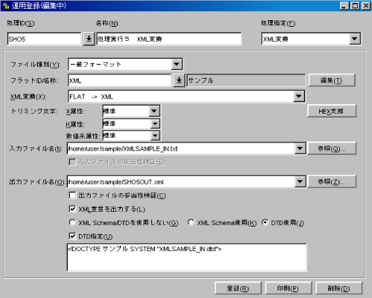Enable 出力ファイルの妥当性検証 checkbox
Viewport: 372px width, 298px height.
[x=72, y=195]
